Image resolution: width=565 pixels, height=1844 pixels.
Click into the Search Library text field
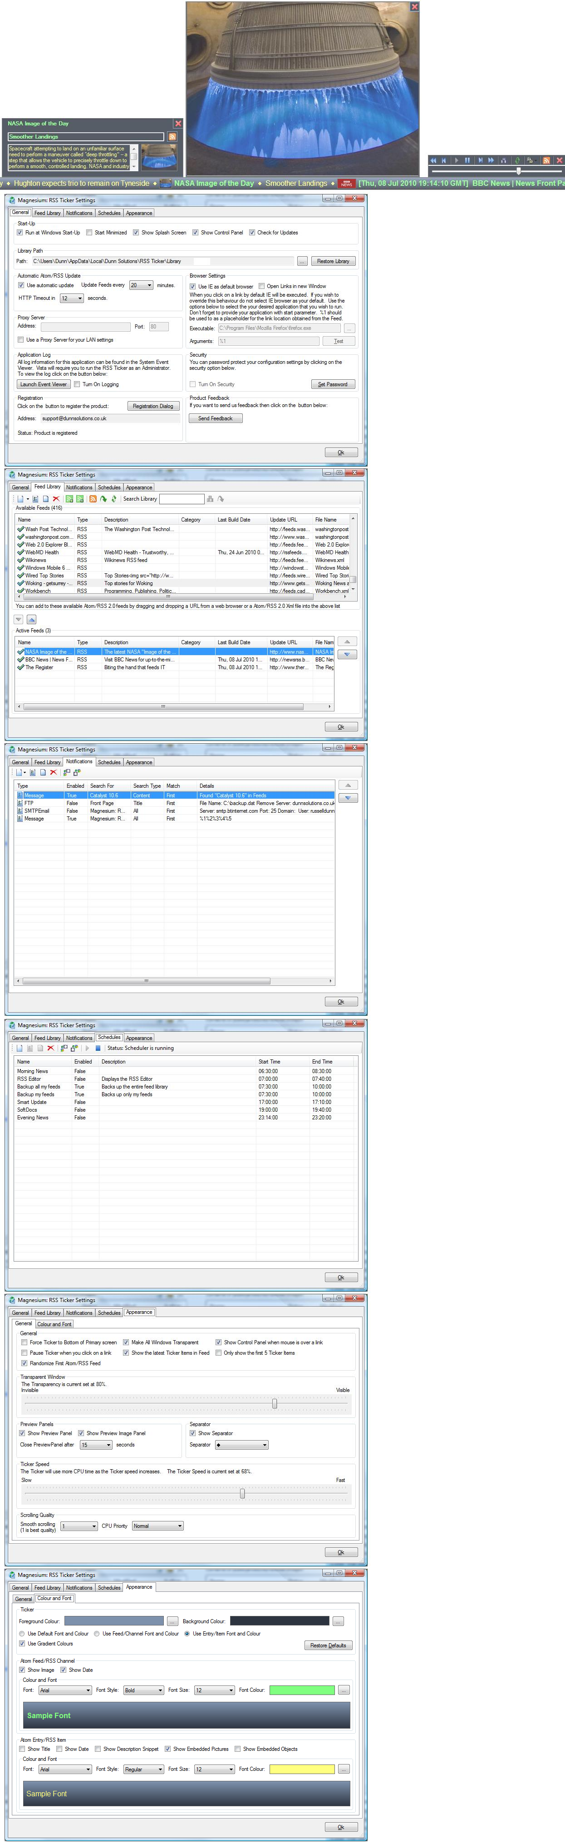tap(182, 499)
